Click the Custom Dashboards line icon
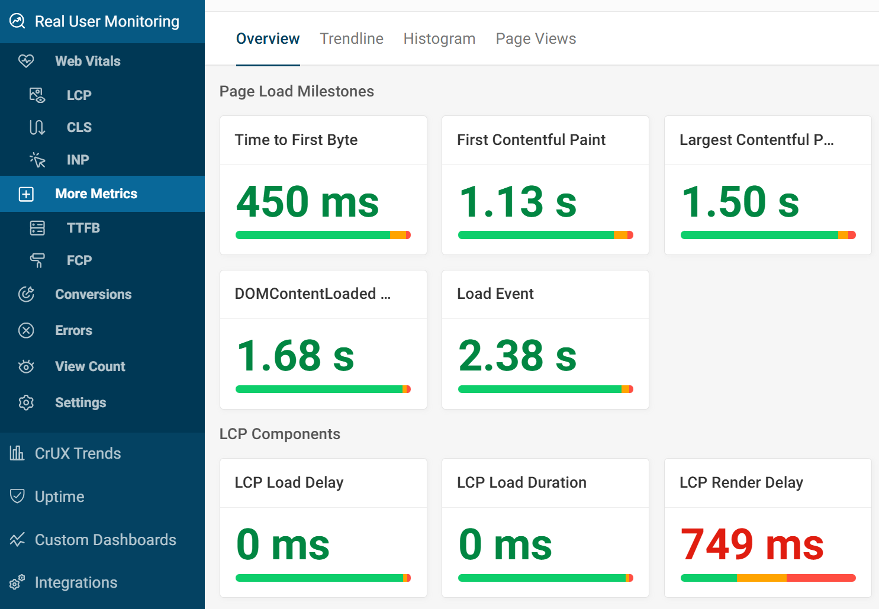 coord(17,539)
